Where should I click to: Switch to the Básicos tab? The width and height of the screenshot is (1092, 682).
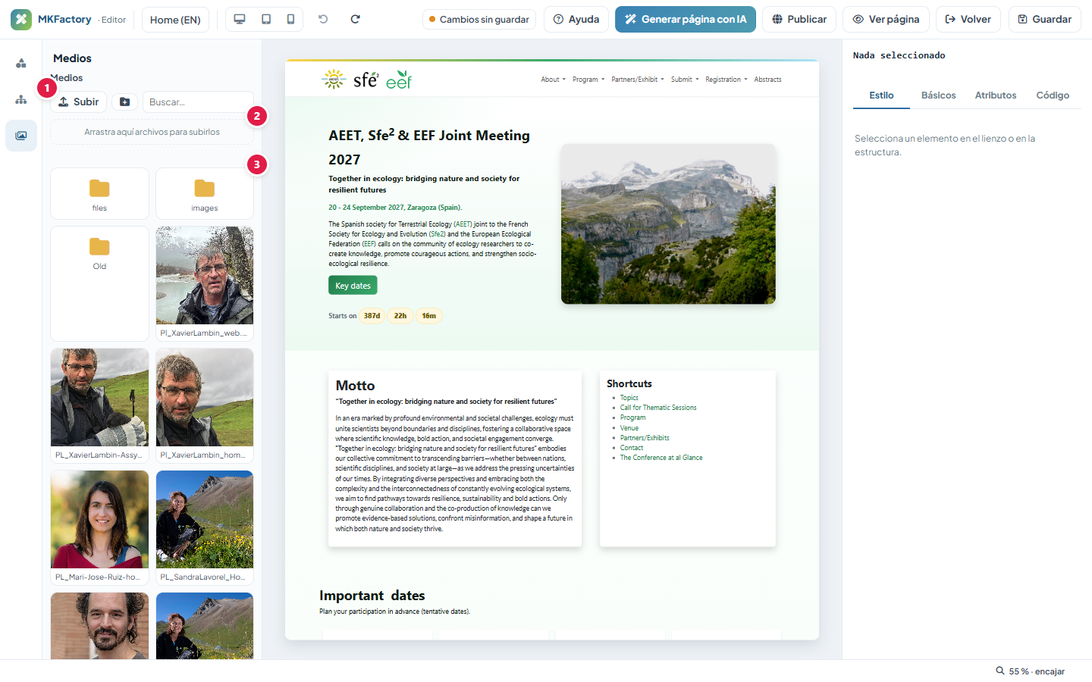click(938, 95)
